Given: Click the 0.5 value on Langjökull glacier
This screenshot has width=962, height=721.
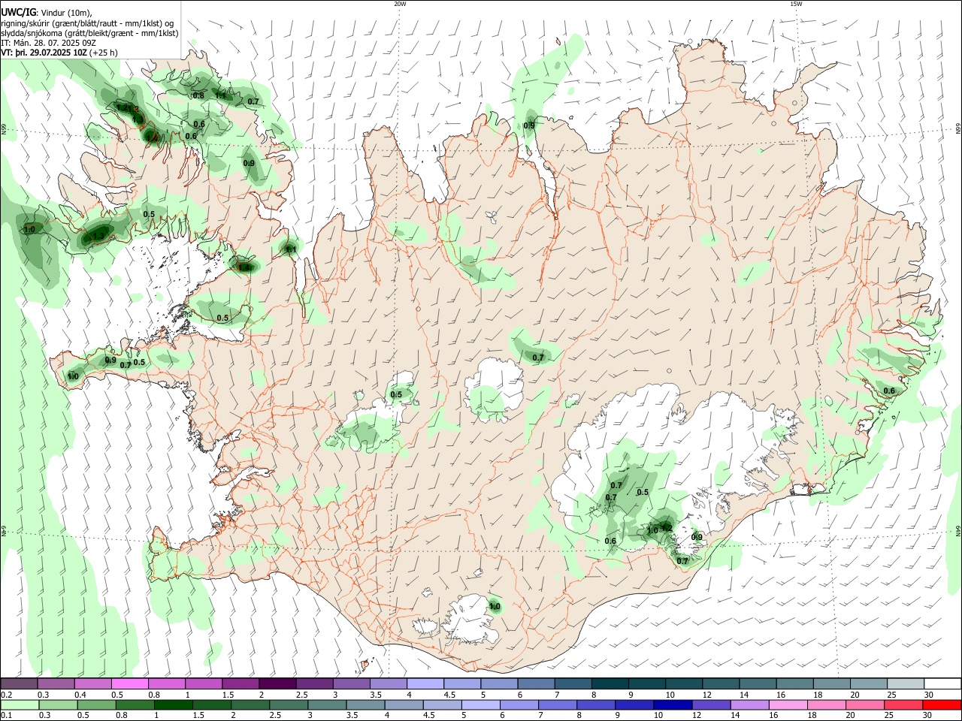Looking at the screenshot, I should (396, 395).
